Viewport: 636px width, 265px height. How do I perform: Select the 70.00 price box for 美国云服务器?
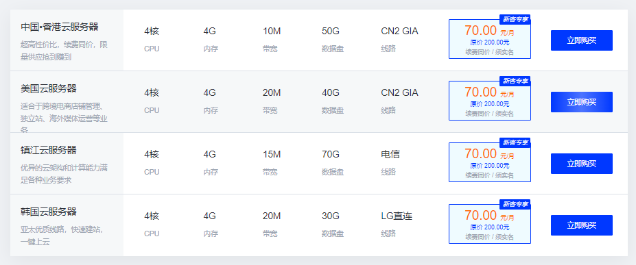pyautogui.click(x=490, y=101)
